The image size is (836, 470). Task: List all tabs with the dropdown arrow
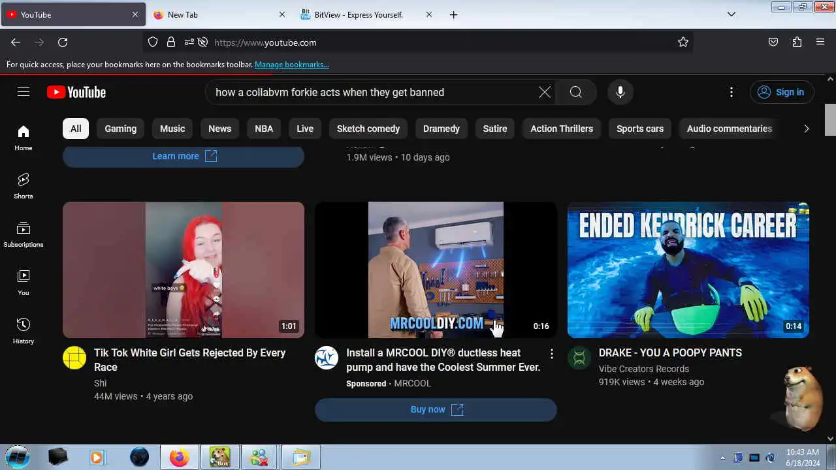(731, 14)
